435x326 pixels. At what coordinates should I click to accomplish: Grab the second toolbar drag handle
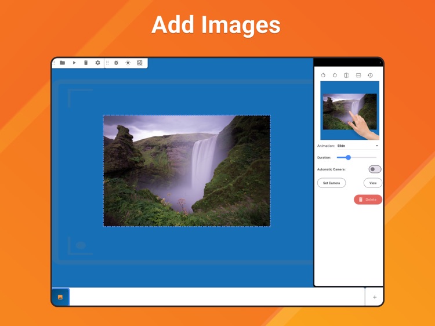point(107,63)
